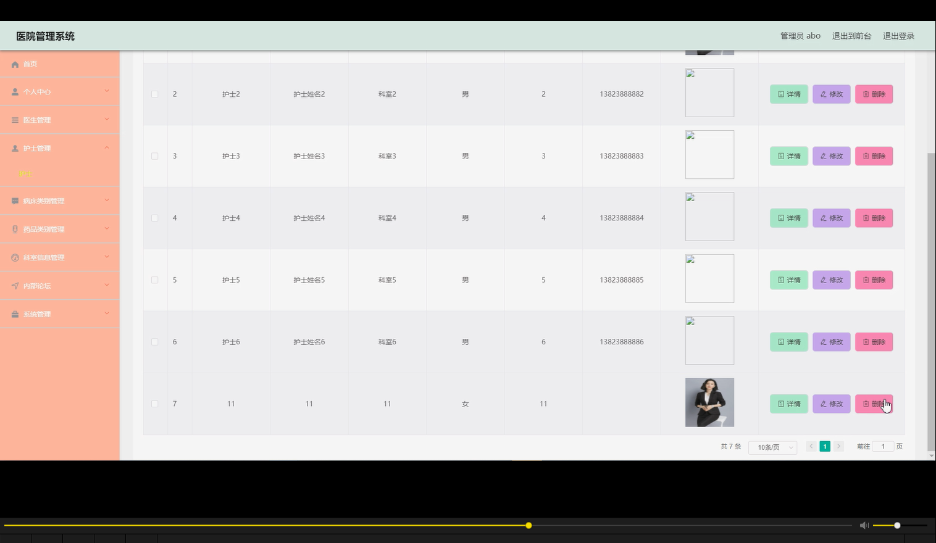
Task: Open 详情 for 护士4
Action: (788, 218)
